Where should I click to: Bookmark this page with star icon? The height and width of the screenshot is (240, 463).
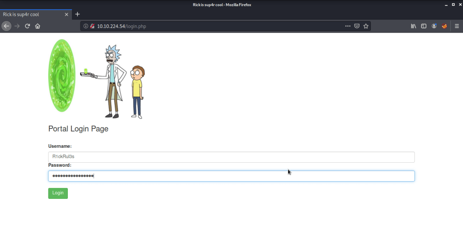tap(366, 26)
